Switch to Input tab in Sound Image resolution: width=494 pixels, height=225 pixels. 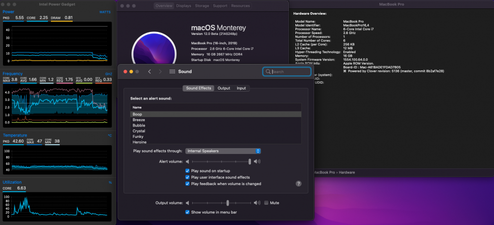(x=242, y=88)
